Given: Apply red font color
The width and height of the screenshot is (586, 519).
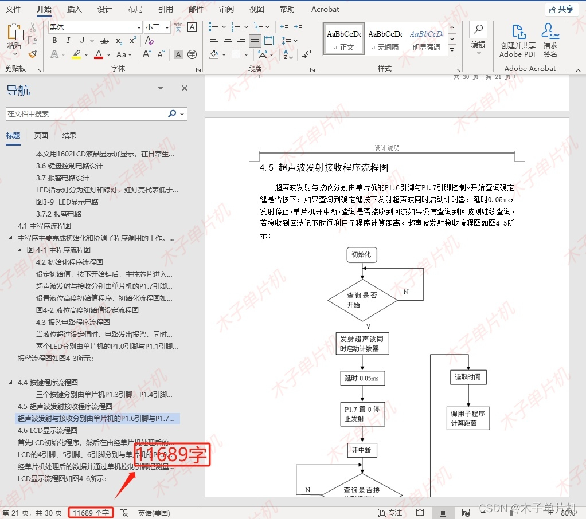Looking at the screenshot, I should point(99,54).
